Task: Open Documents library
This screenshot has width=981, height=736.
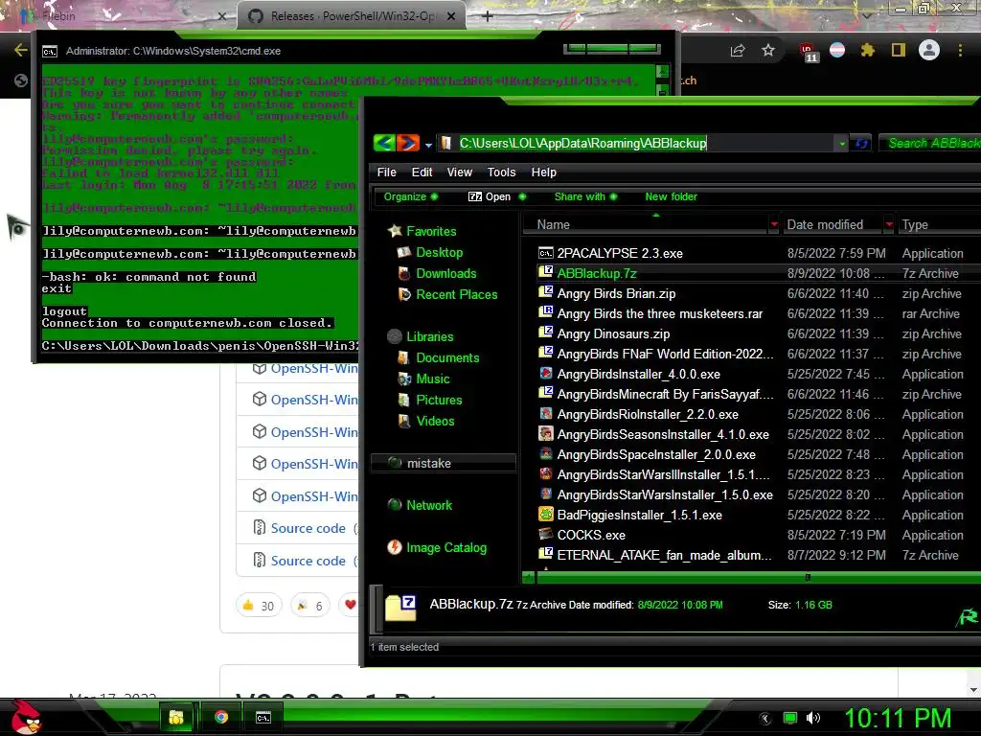Action: [x=439, y=358]
